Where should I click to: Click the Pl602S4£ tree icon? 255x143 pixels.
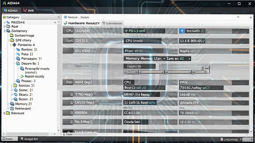click(8, 22)
